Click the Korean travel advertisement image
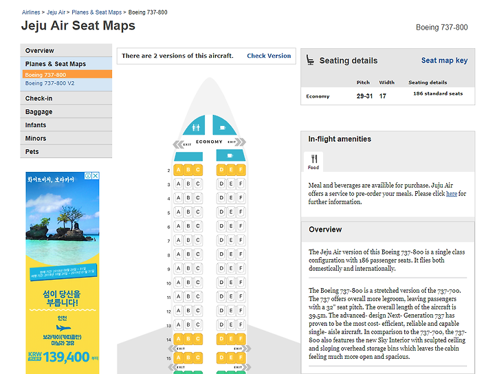The image size is (495, 374). pos(63,273)
